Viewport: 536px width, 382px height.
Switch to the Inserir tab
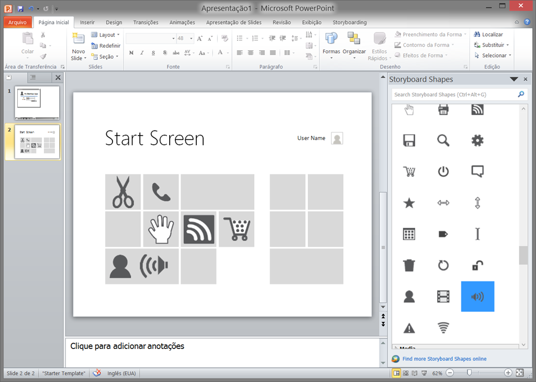pyautogui.click(x=87, y=23)
